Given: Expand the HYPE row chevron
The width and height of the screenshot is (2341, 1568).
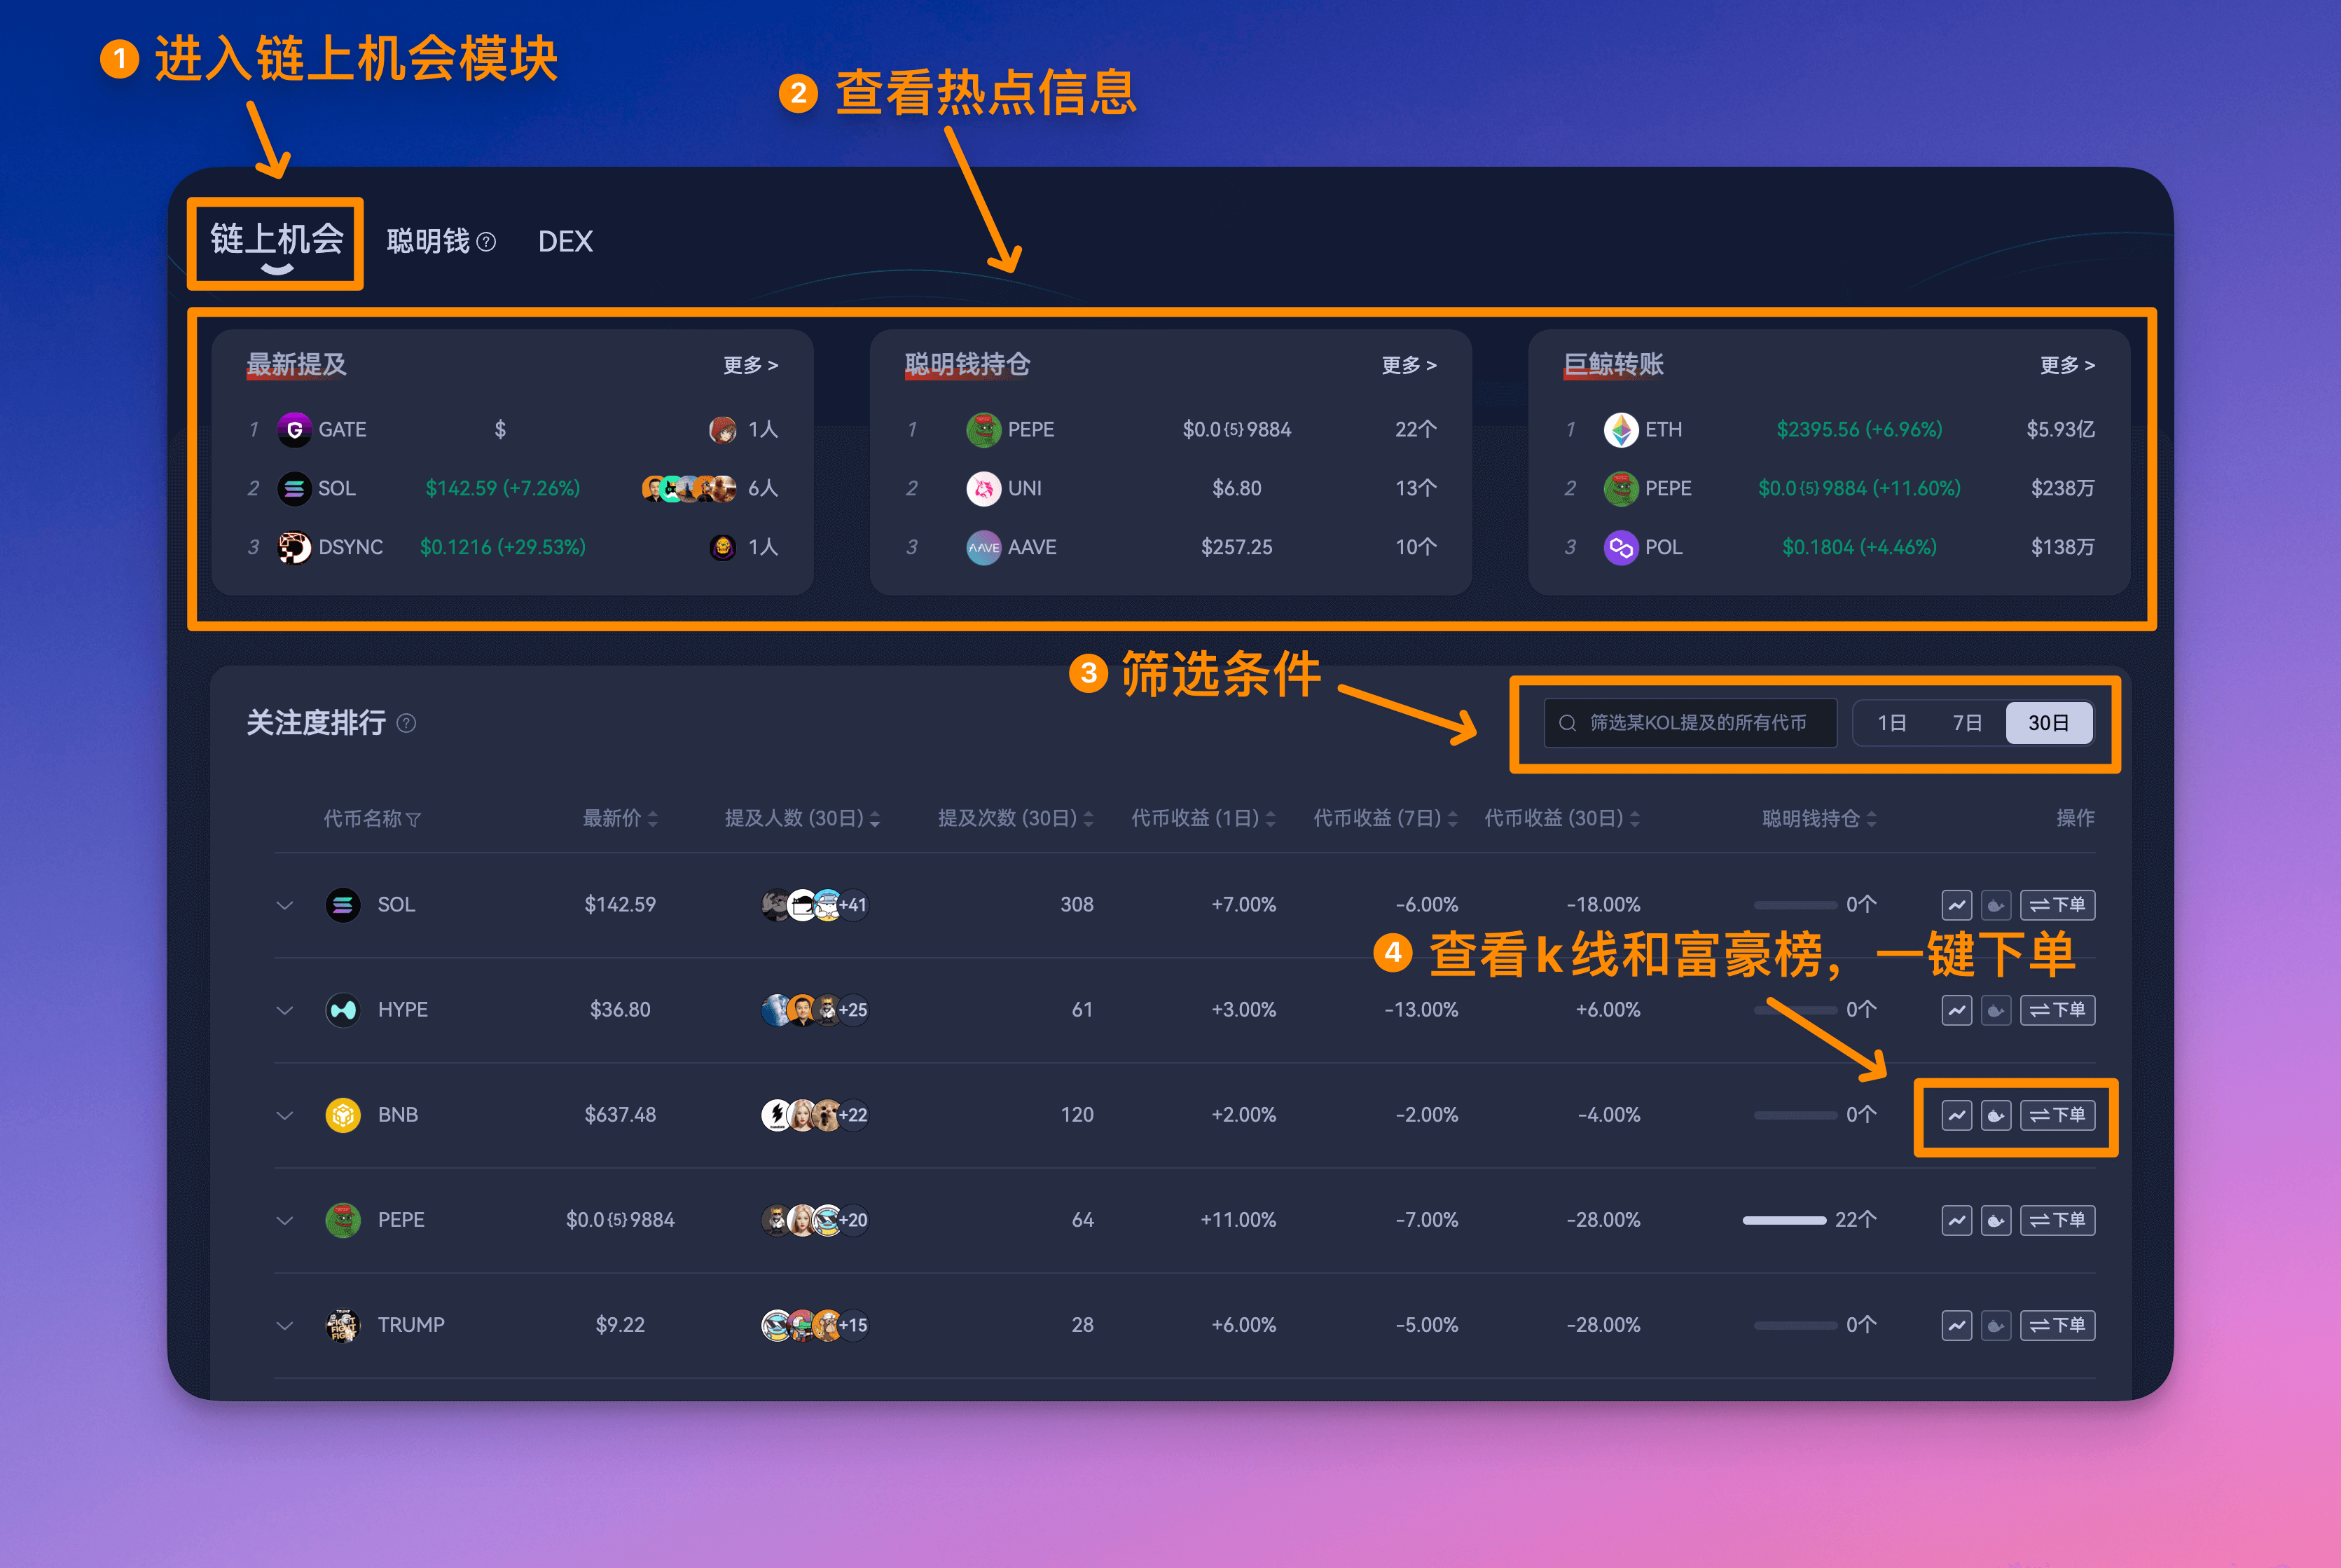Looking at the screenshot, I should pyautogui.click(x=285, y=1011).
